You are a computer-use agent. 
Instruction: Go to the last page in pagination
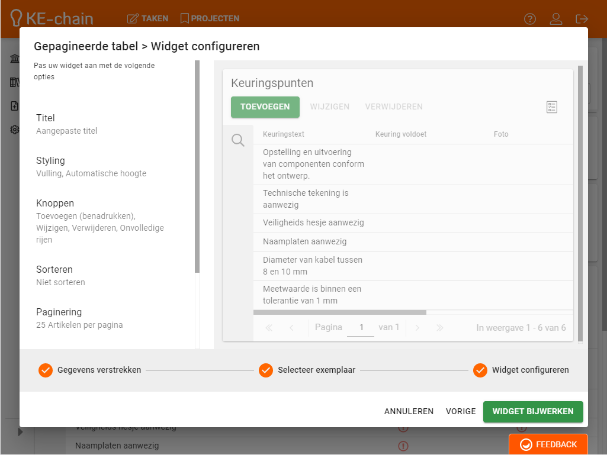pos(440,328)
